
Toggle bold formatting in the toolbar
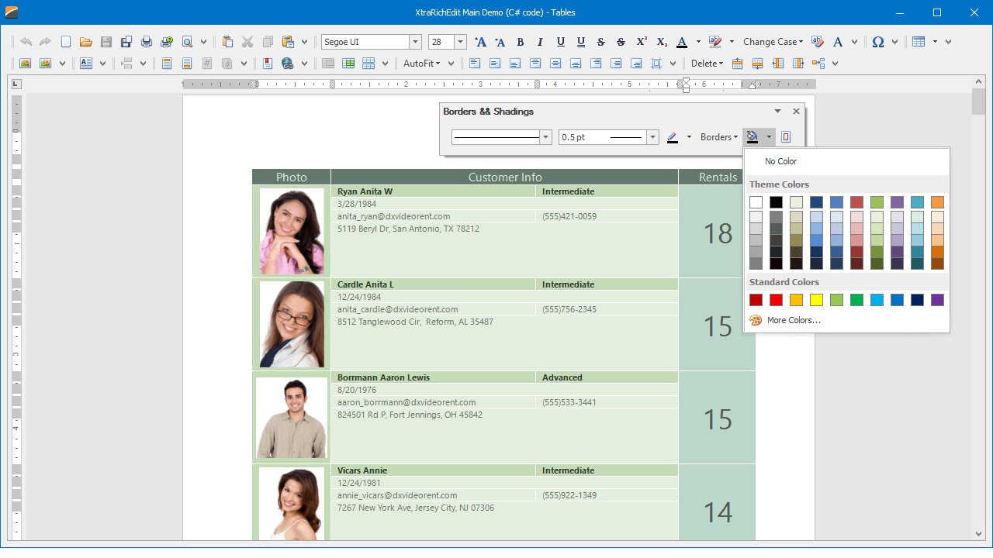point(521,42)
